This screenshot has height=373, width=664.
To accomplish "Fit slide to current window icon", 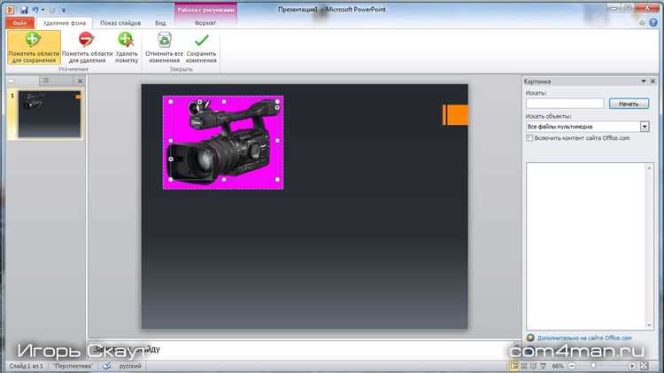I will click(x=645, y=366).
